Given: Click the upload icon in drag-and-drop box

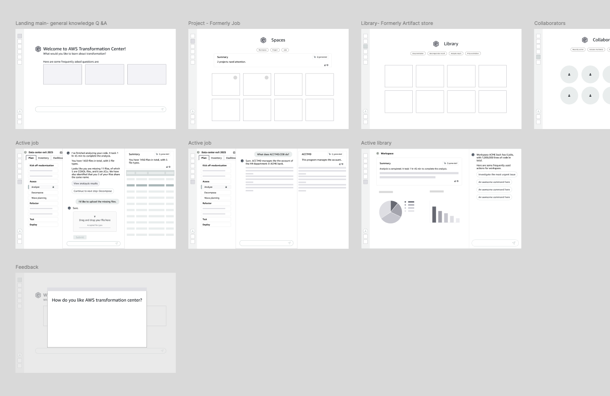Looking at the screenshot, I should [x=95, y=216].
